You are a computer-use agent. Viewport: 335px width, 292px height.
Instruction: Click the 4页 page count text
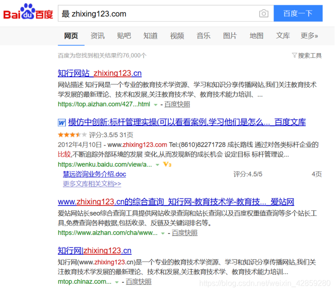click(x=317, y=174)
